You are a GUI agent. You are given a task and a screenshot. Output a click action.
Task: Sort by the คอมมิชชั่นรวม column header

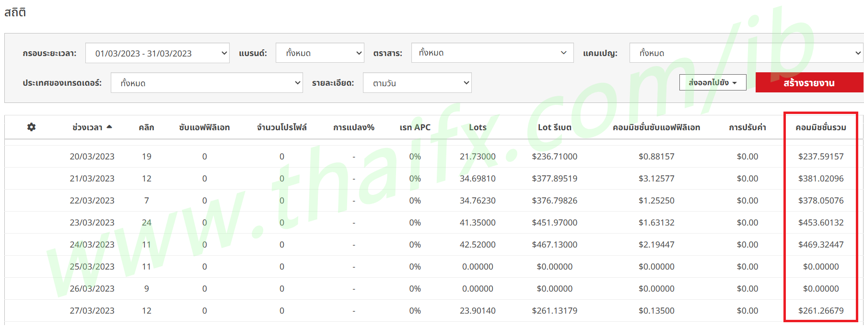820,127
